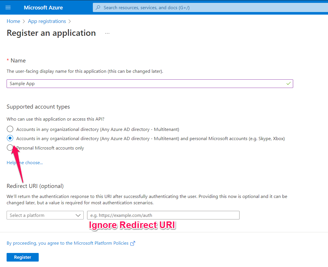This screenshot has width=328, height=267.
Task: Click the platform dropdown chevron arrow
Action: (x=78, y=215)
